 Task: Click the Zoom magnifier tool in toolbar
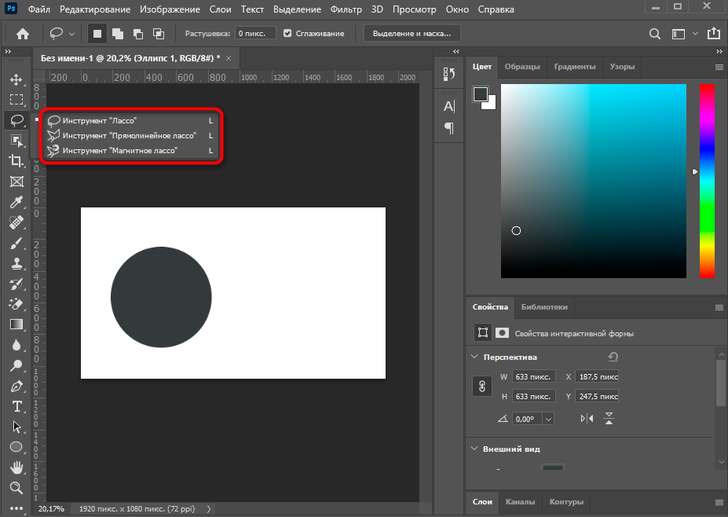16,488
